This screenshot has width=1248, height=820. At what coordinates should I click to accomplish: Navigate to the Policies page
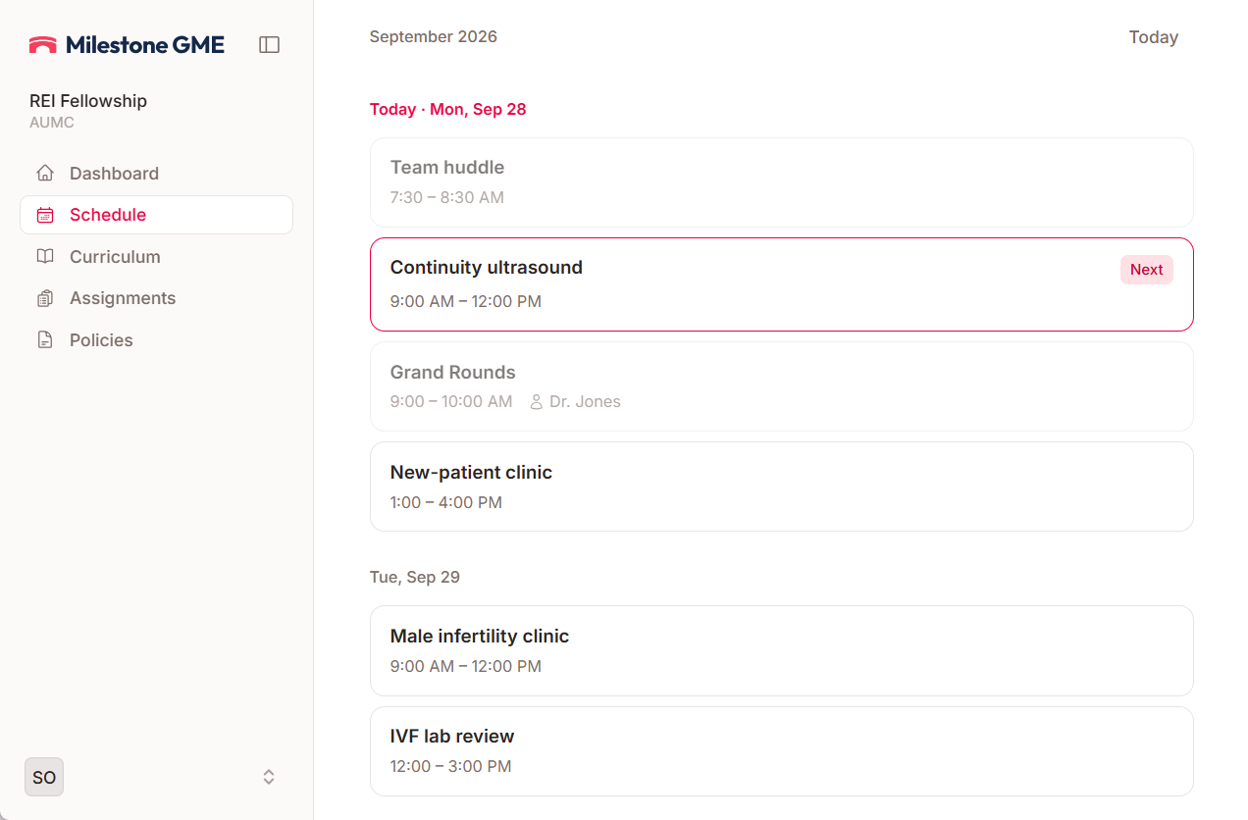tap(156, 340)
